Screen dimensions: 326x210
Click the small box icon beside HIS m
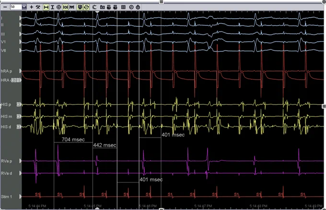19,117
